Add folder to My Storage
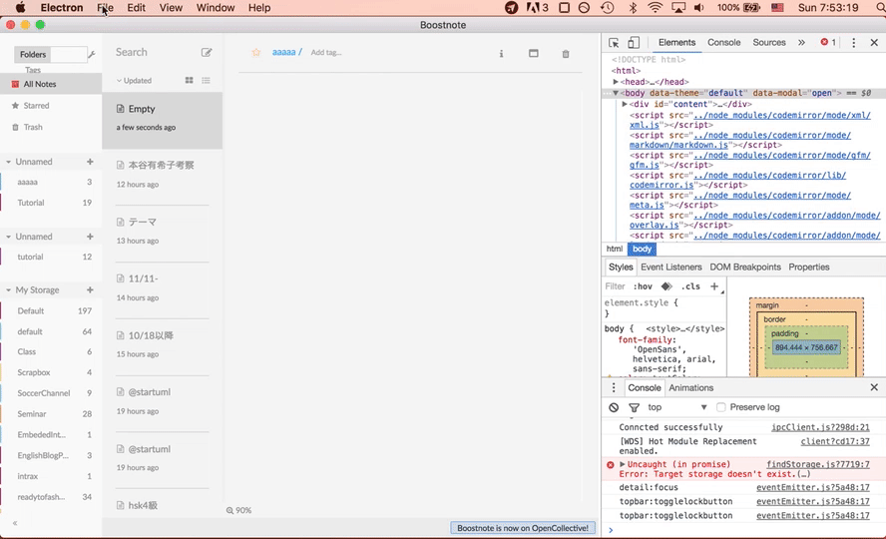 [90, 289]
